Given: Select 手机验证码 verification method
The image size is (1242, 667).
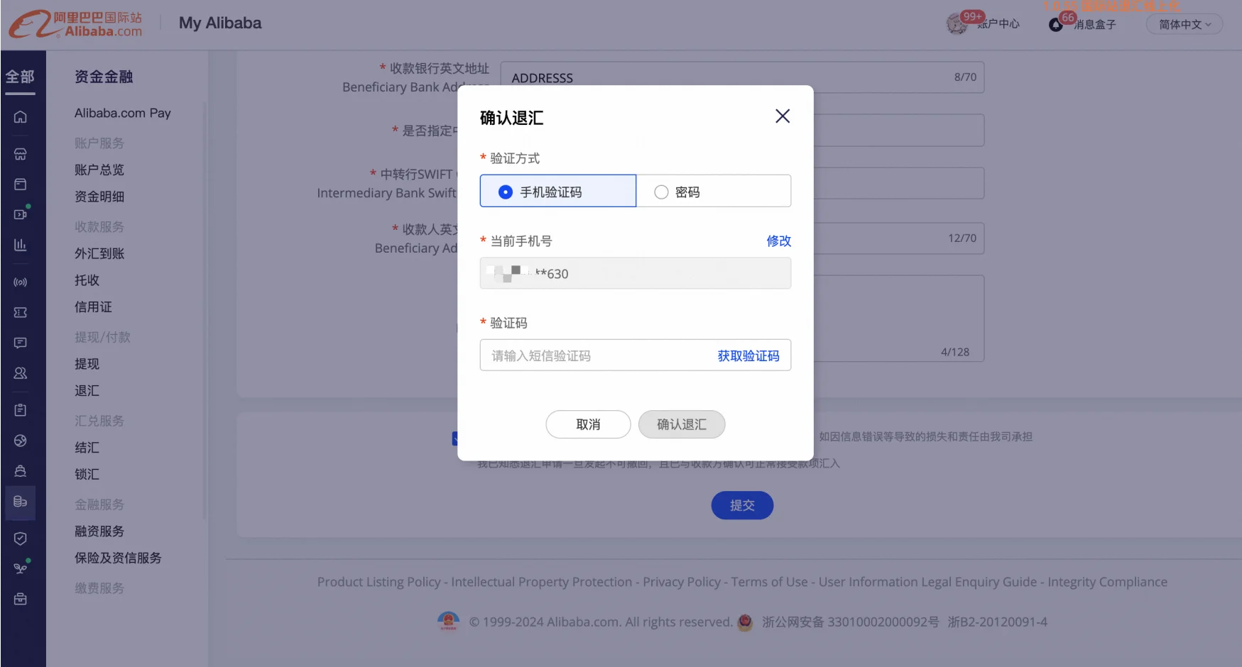Looking at the screenshot, I should point(558,191).
